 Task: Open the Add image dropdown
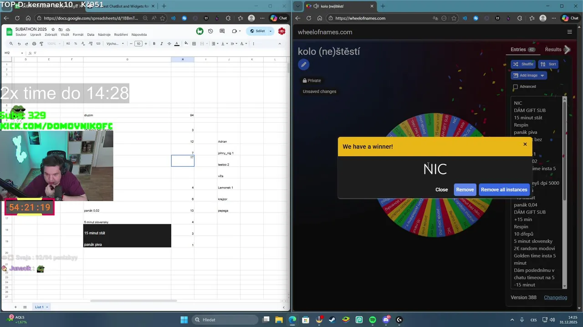tap(528, 75)
